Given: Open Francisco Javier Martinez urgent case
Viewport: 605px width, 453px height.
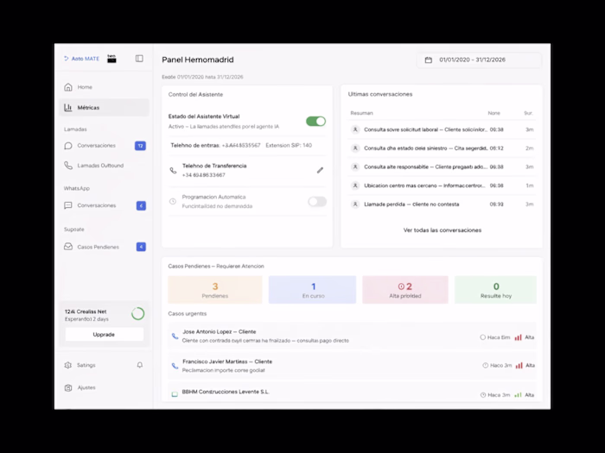Looking at the screenshot, I should 353,366.
